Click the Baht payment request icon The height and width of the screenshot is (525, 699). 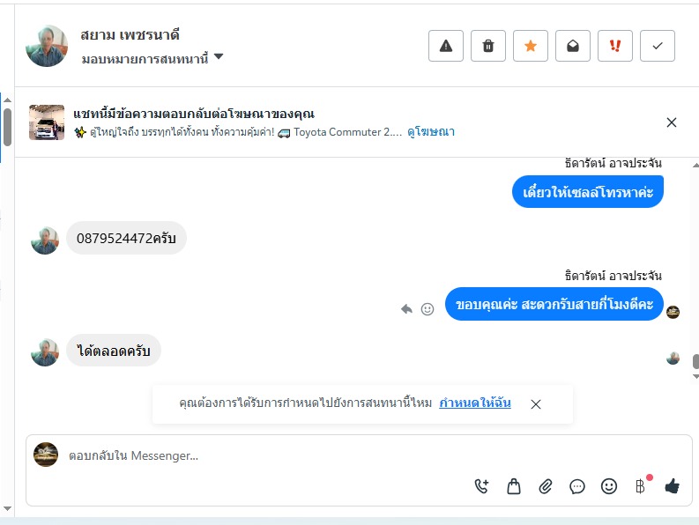coord(641,485)
